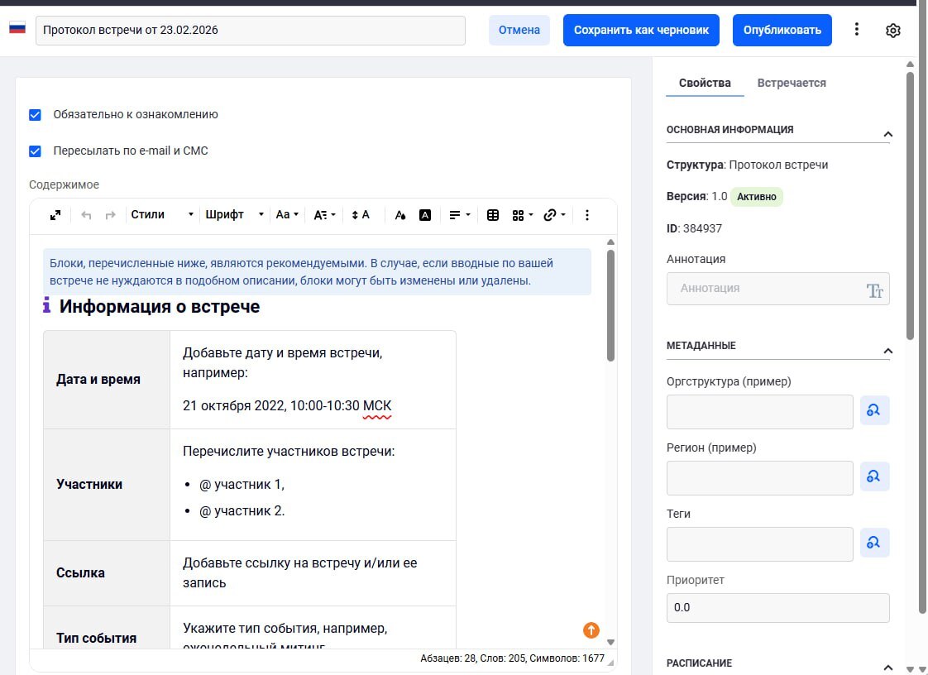Image resolution: width=928 pixels, height=675 pixels.
Task: Choose the text background color tool
Action: (x=425, y=215)
